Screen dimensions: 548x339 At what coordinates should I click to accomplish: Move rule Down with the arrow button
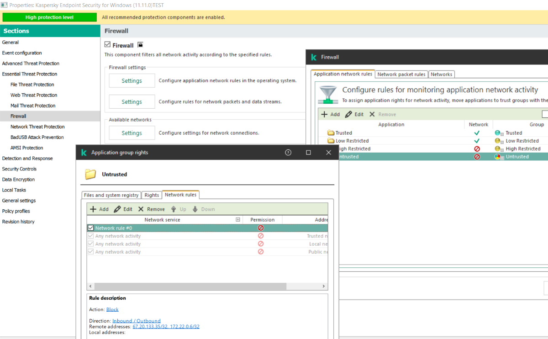click(x=203, y=209)
